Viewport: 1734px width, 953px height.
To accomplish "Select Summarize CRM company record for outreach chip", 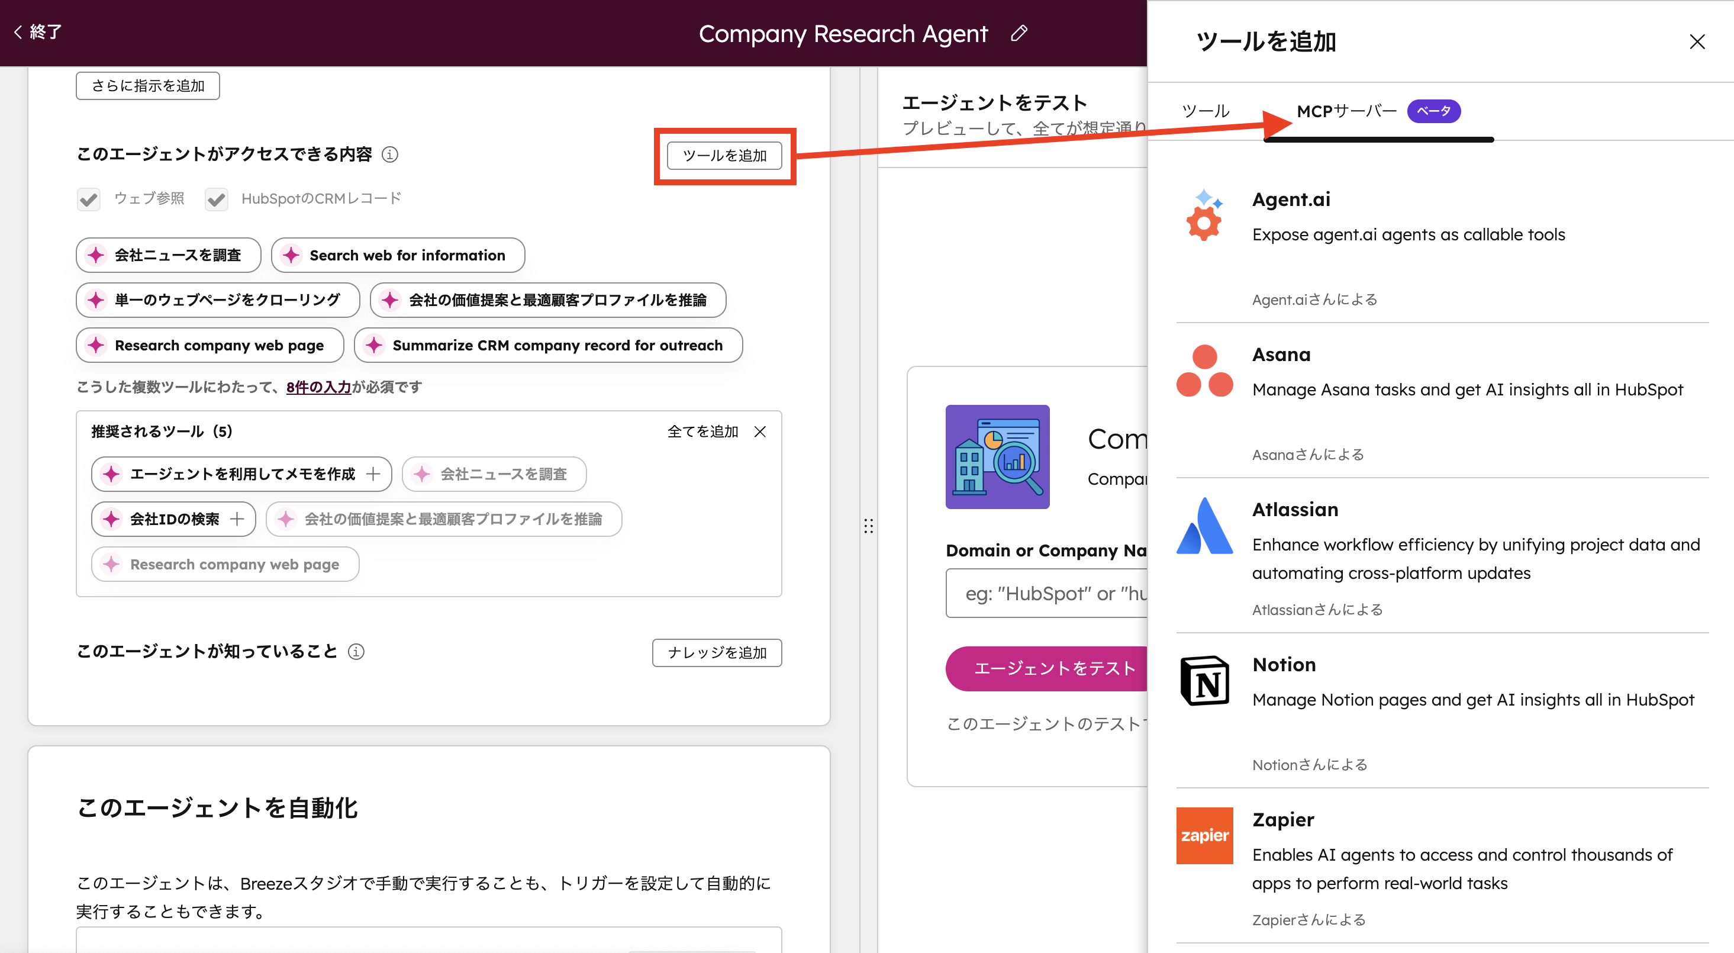I will [548, 345].
